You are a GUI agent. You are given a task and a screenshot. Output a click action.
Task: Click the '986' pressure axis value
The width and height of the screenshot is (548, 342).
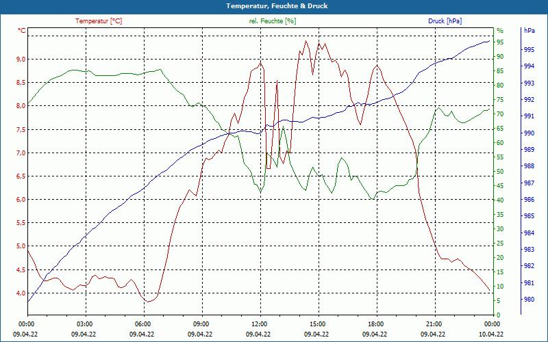[529, 200]
